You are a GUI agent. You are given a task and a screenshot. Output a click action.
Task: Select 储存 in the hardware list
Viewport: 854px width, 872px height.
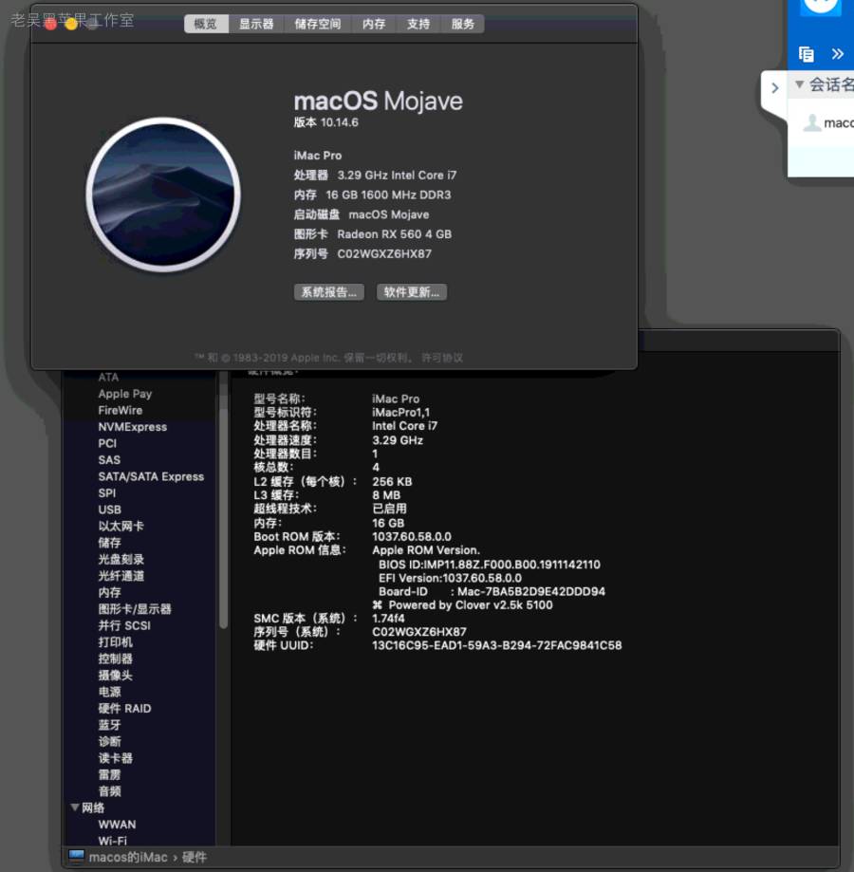click(x=109, y=543)
